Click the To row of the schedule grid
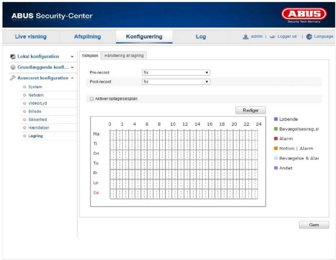Screen dimensions: 336x260 pos(184,165)
